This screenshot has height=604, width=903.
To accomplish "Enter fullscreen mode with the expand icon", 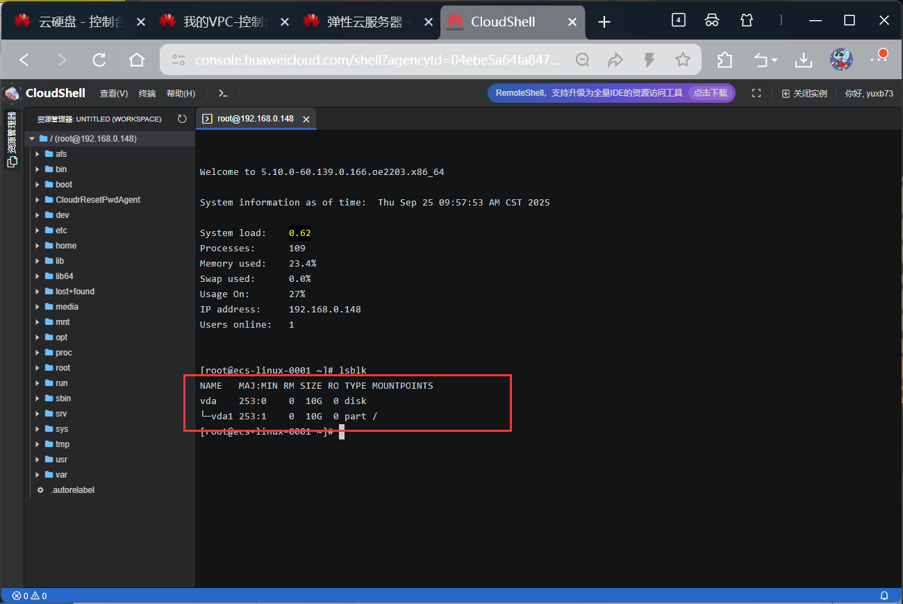I will pyautogui.click(x=756, y=93).
